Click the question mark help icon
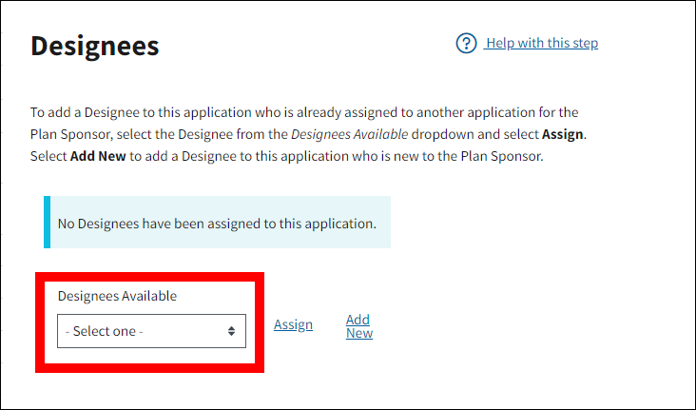Screen dimensions: 696x410 pos(466,44)
